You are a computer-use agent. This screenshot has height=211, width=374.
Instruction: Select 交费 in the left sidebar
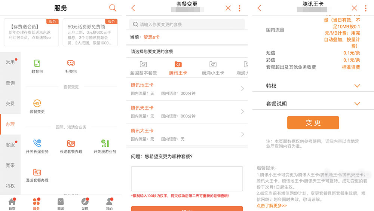pos(10,103)
